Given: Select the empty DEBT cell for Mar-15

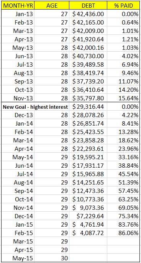Looking at the screenshot, I should [88, 241].
